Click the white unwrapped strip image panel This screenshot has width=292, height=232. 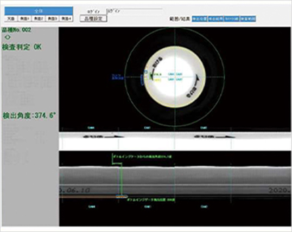click(175, 140)
